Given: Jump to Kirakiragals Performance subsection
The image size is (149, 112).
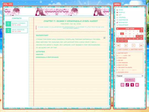Looking at the screenshot, I should pos(47,57).
